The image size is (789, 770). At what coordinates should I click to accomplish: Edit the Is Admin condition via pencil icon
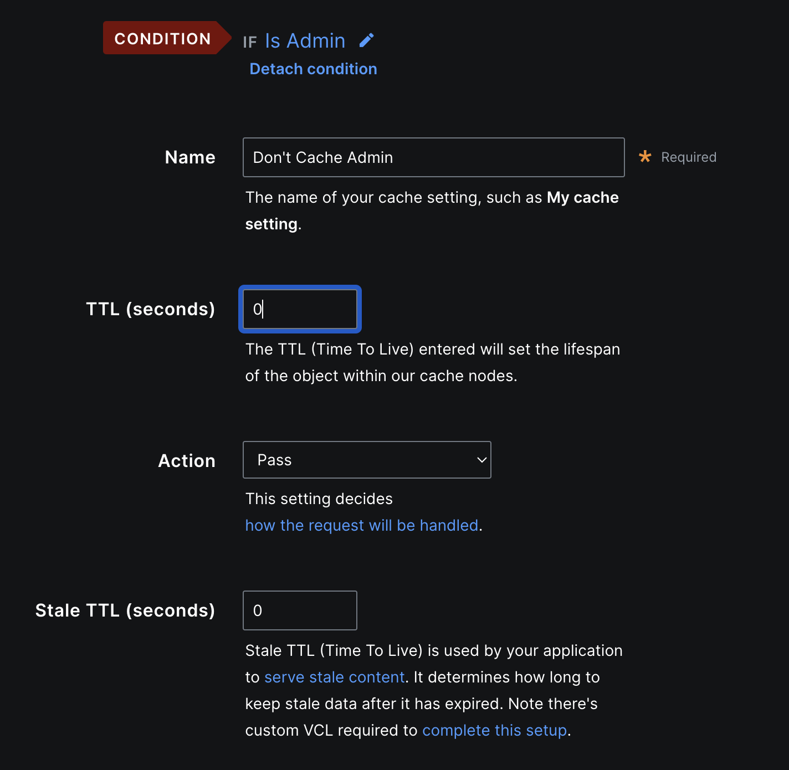(366, 40)
